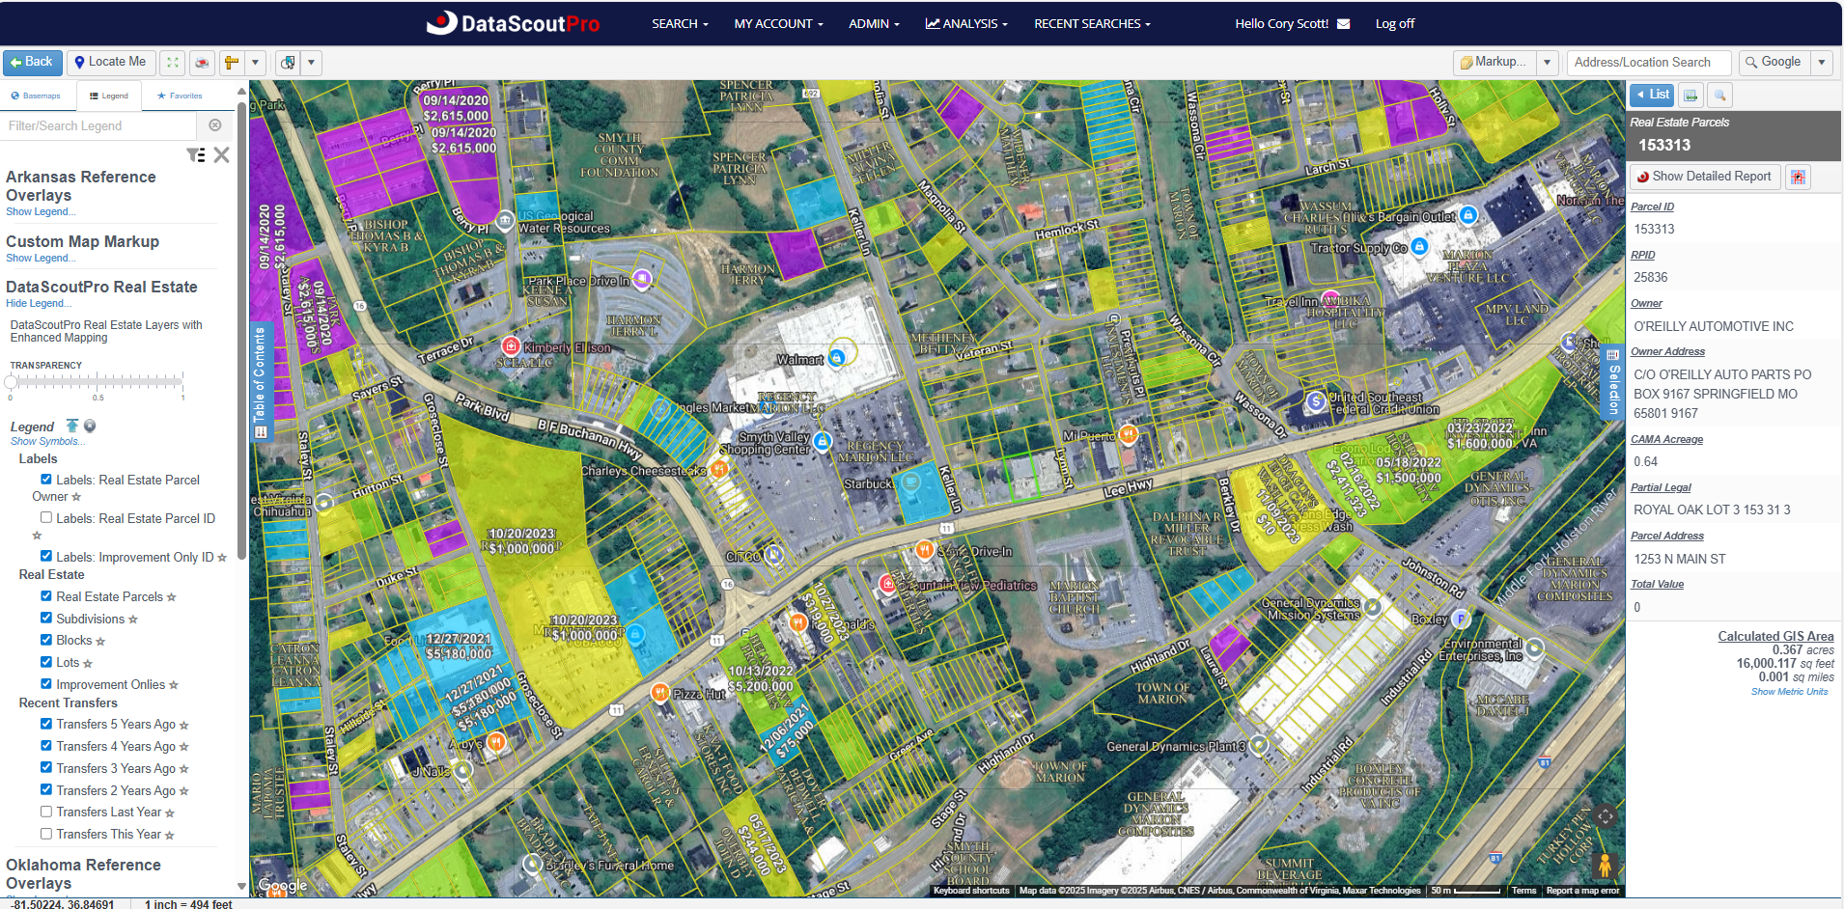Click the layer transparency slider handle

12,382
